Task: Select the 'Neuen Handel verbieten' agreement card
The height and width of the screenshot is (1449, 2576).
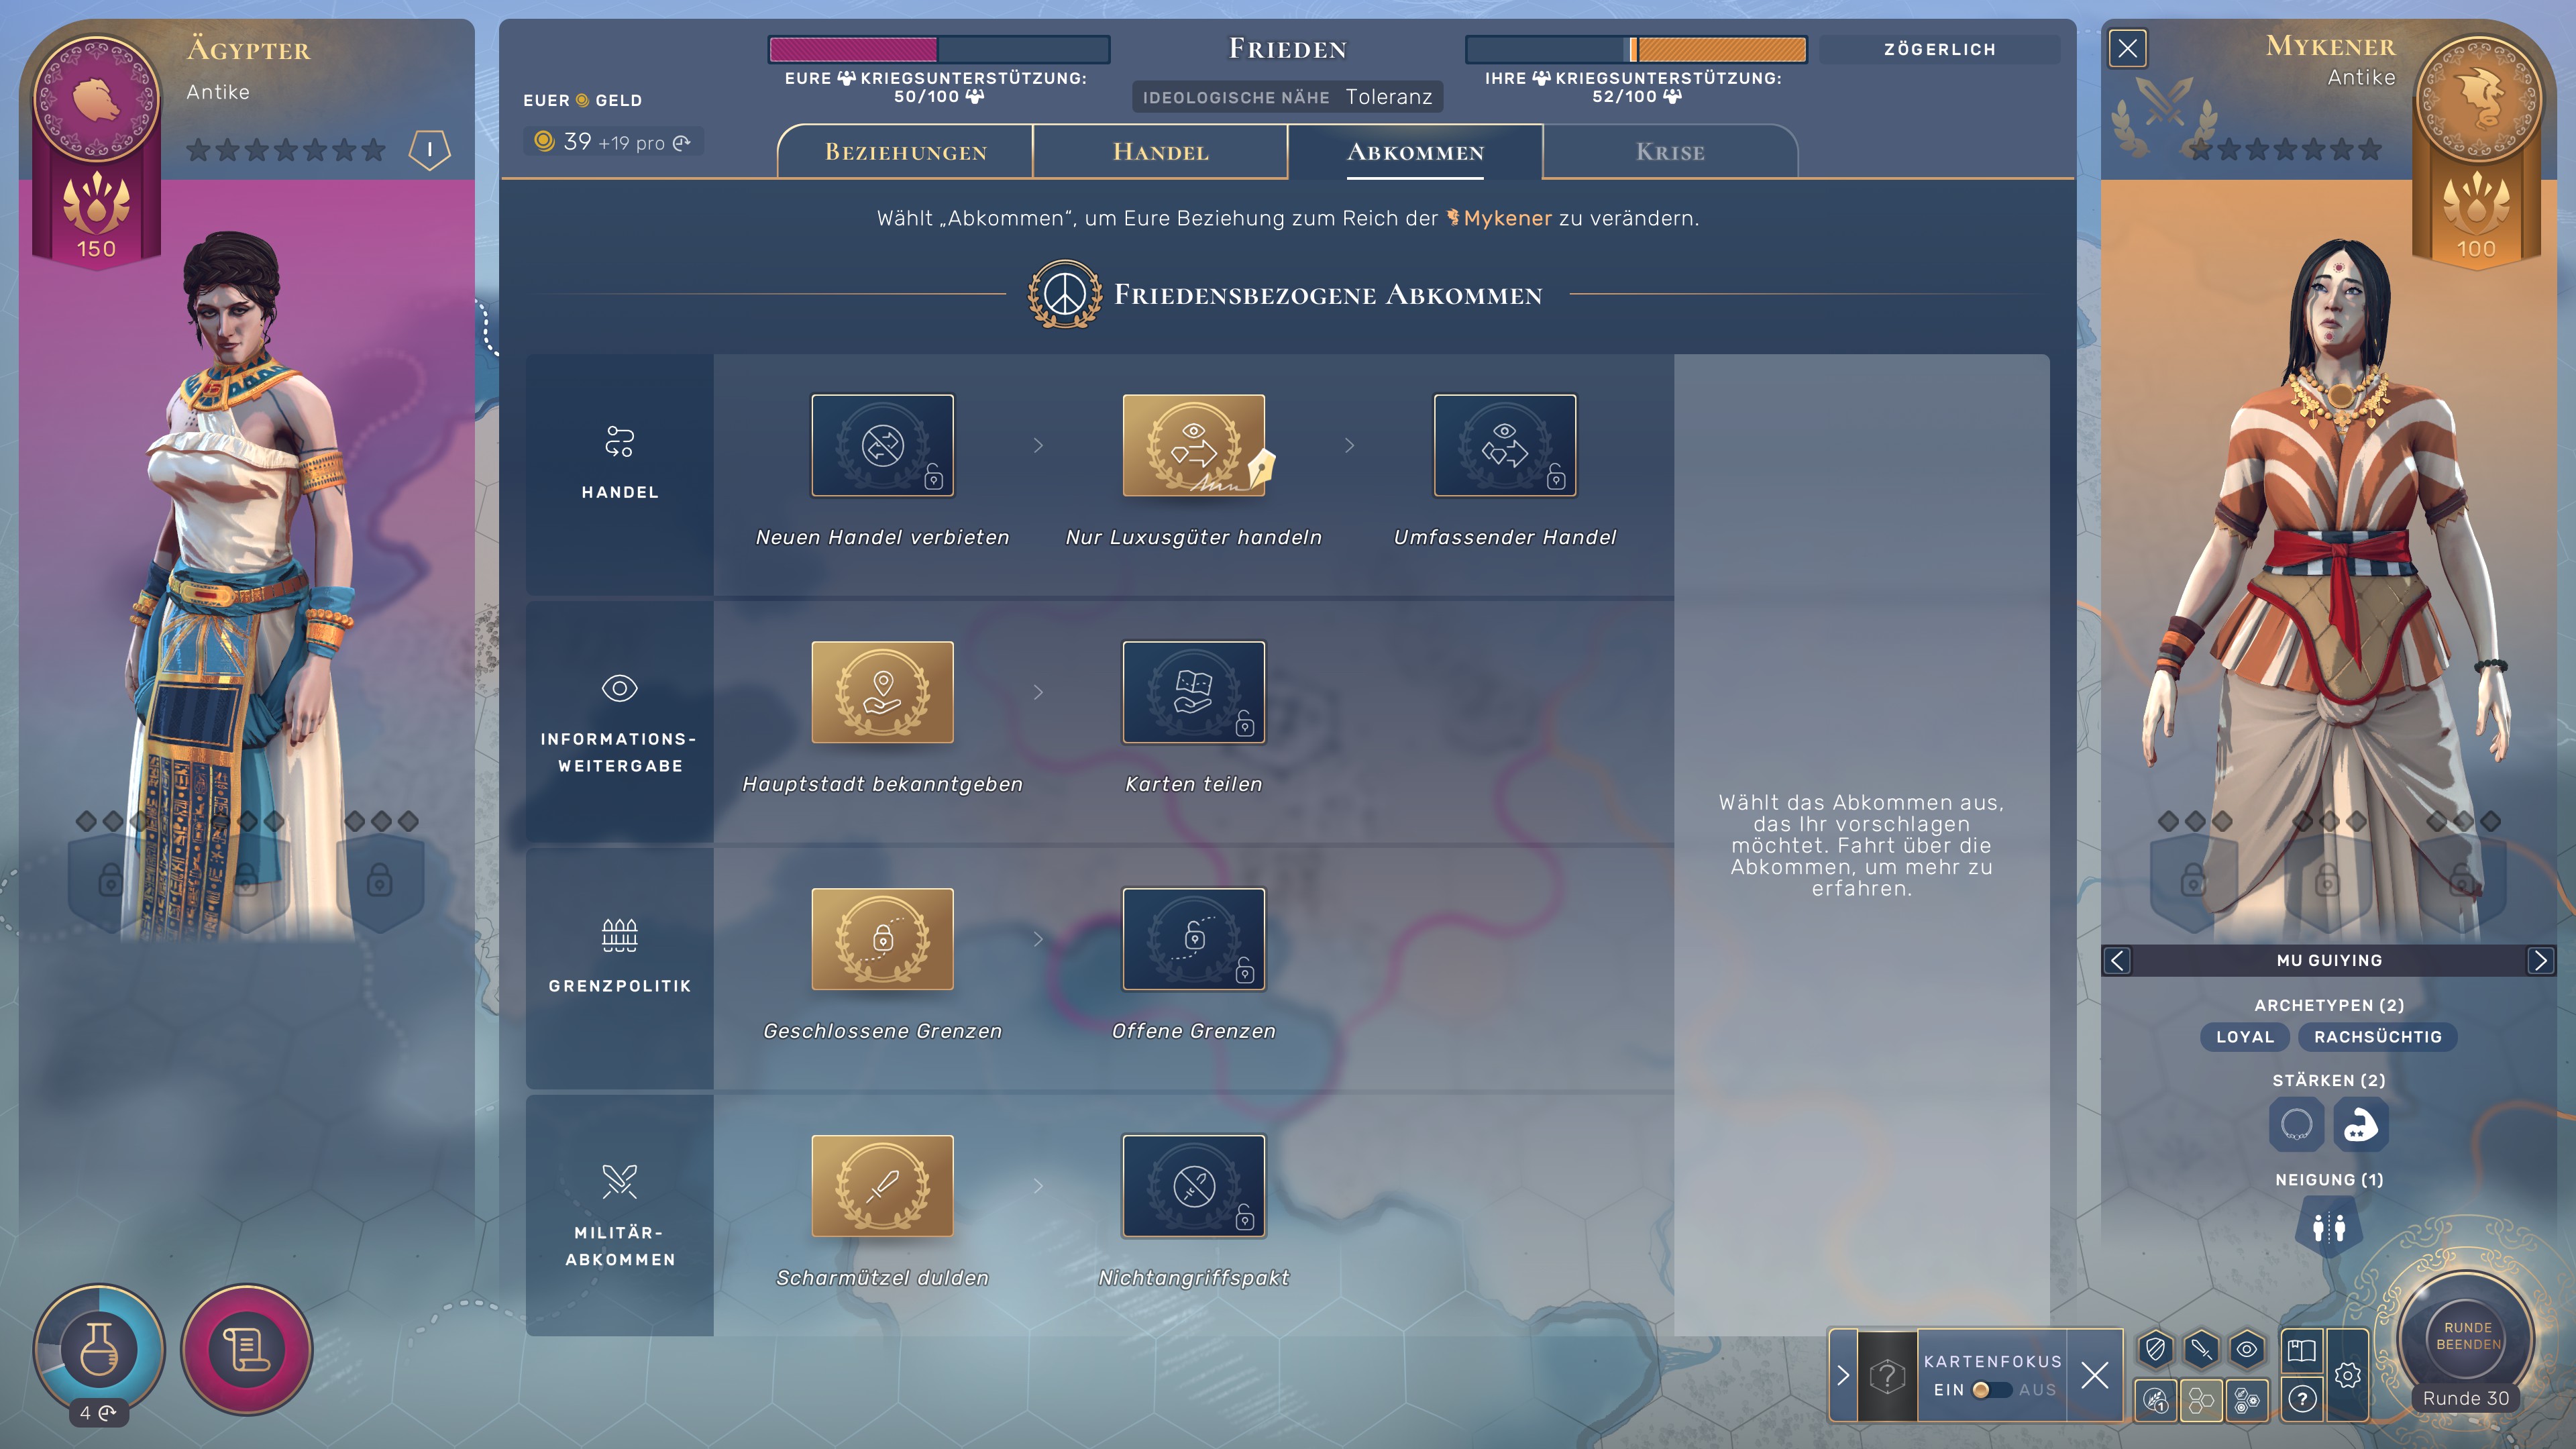Action: (x=882, y=445)
